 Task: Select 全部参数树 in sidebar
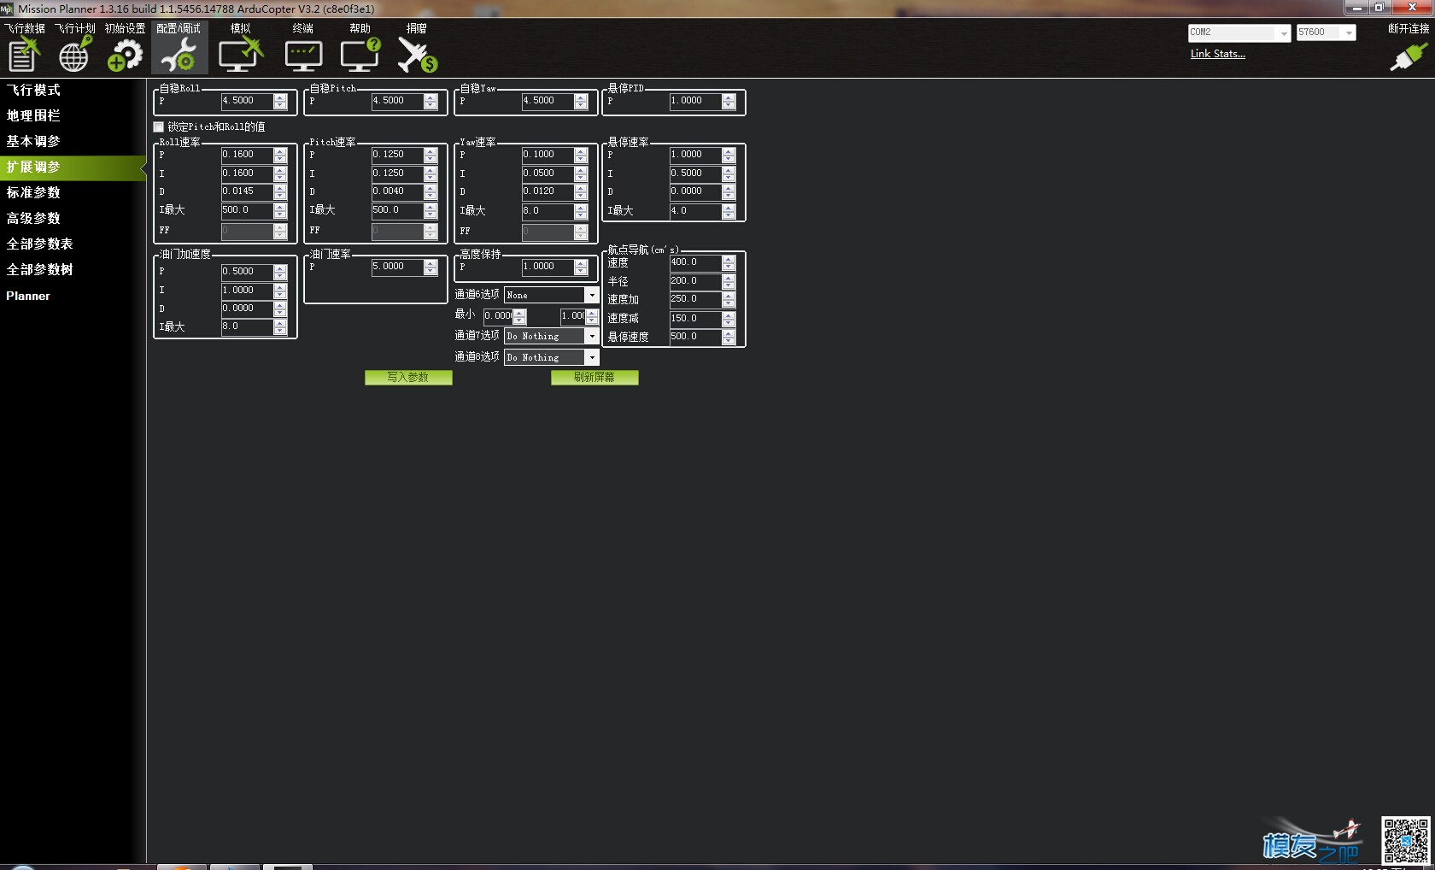[39, 269]
